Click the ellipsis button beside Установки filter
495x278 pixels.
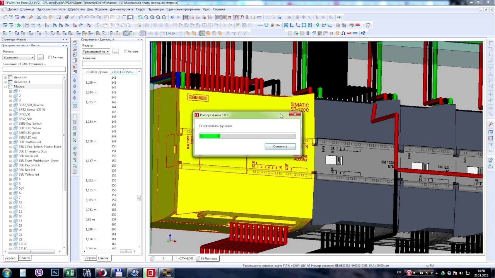click(40, 58)
